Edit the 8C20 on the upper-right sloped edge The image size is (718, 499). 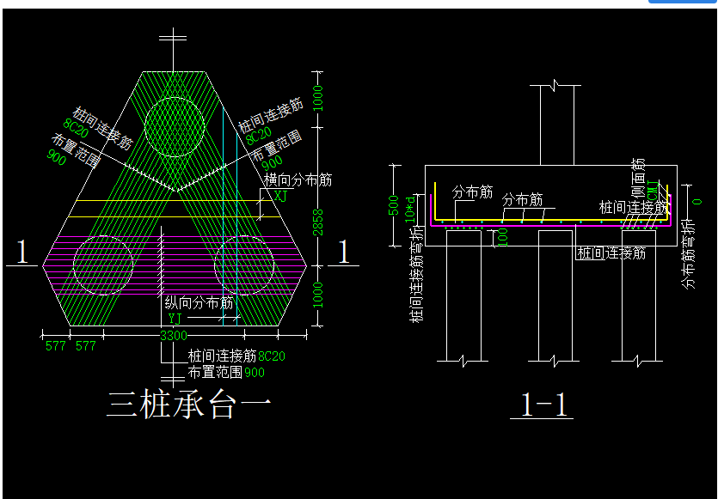pos(259,136)
